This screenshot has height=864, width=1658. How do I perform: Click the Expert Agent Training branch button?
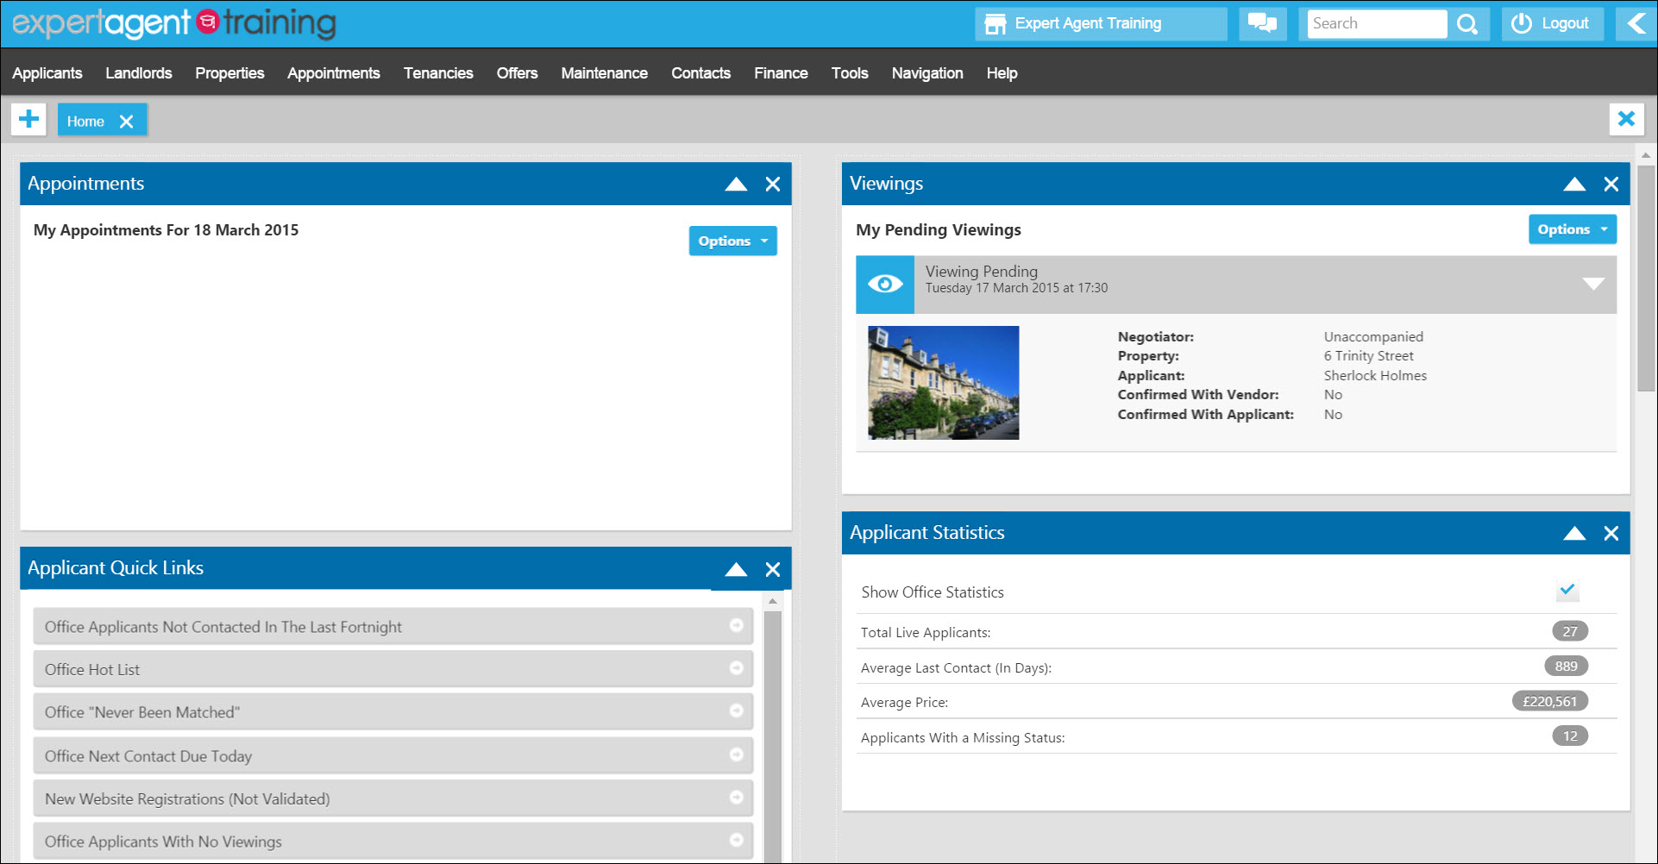click(1101, 24)
